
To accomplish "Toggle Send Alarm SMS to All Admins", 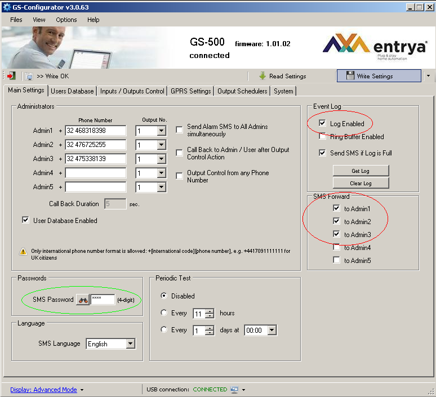I will (x=179, y=130).
